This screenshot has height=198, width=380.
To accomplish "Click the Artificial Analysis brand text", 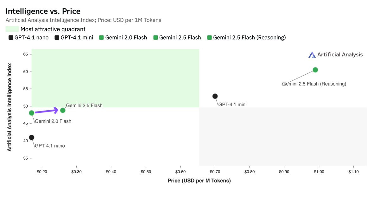I will 340,54.
